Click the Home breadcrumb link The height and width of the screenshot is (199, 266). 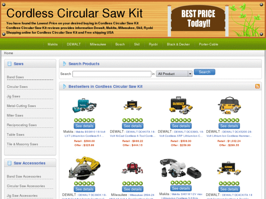(8, 53)
